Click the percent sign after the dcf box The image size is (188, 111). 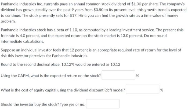click(x=162, y=90)
